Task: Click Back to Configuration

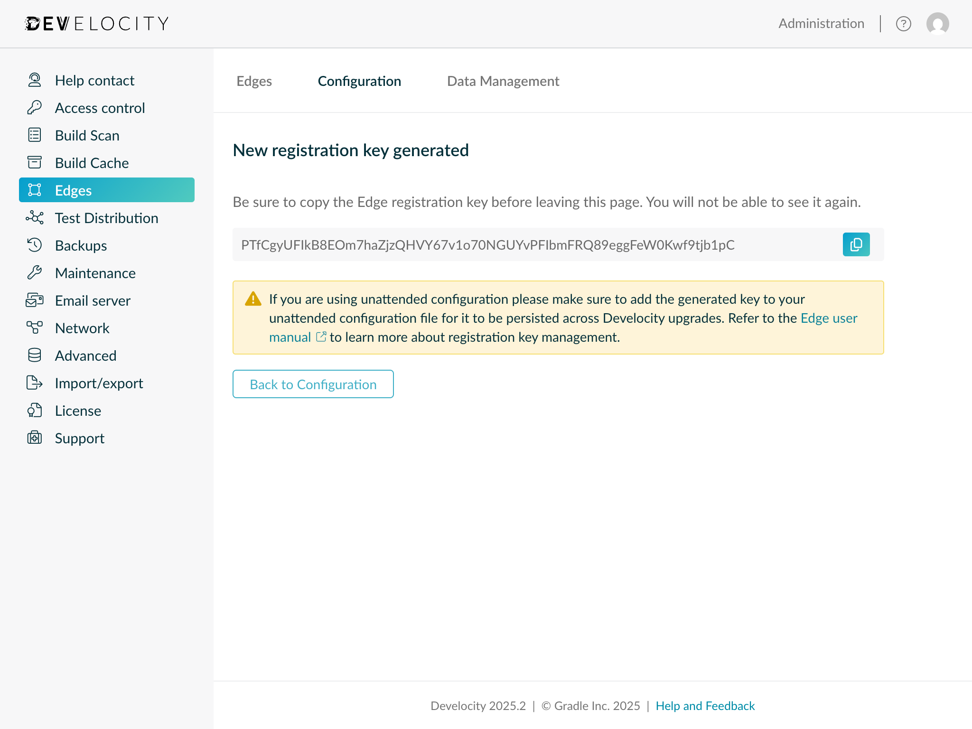Action: (x=312, y=384)
